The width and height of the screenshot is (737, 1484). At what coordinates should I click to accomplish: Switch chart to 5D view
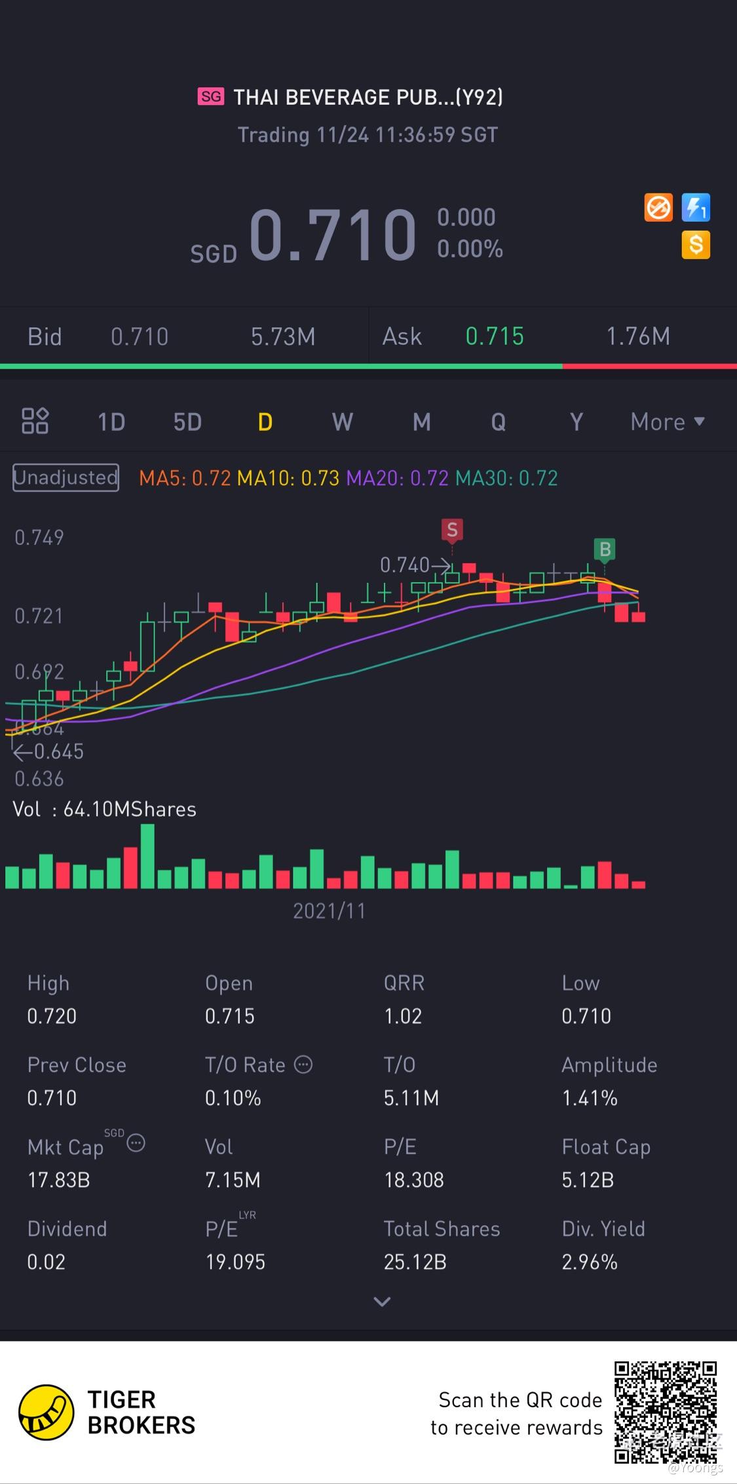click(x=187, y=422)
